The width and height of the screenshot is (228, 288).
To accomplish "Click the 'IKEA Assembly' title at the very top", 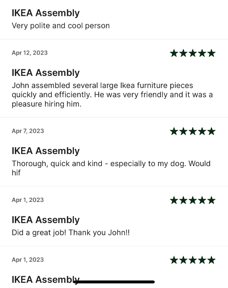I will [x=46, y=13].
